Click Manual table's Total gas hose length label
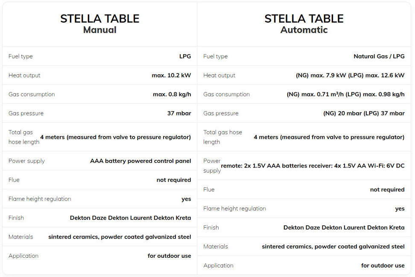Viewport: 415px width, 277px height. [23, 137]
